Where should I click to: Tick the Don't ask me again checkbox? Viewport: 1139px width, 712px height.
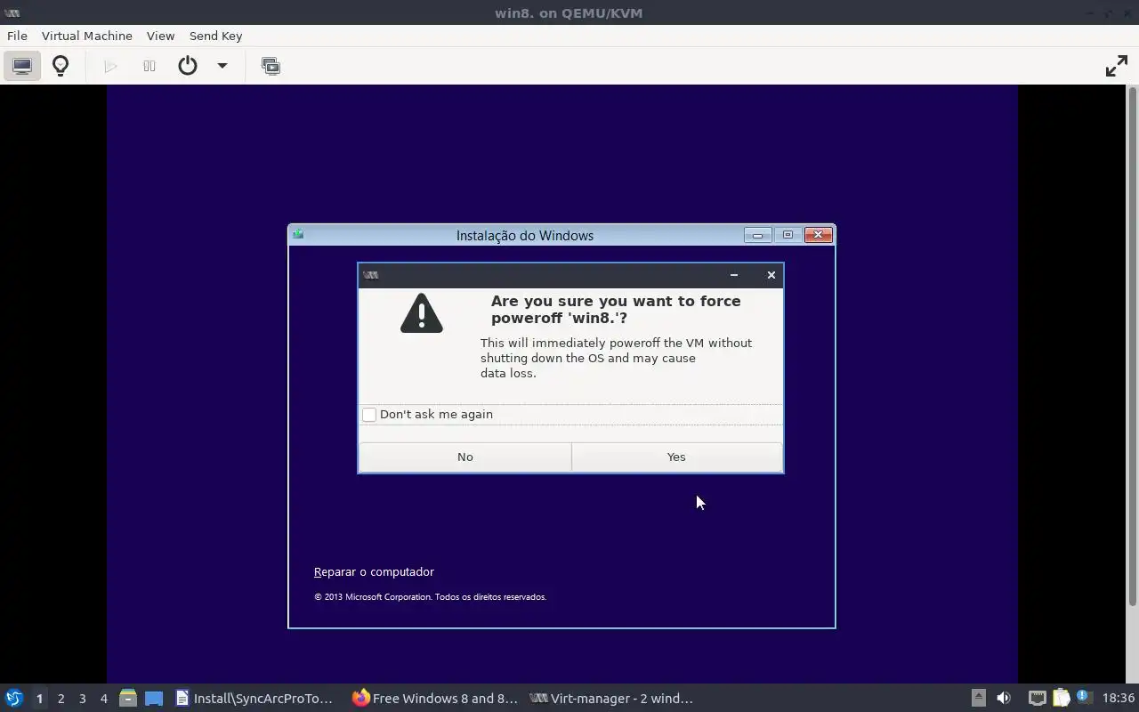[x=369, y=415]
